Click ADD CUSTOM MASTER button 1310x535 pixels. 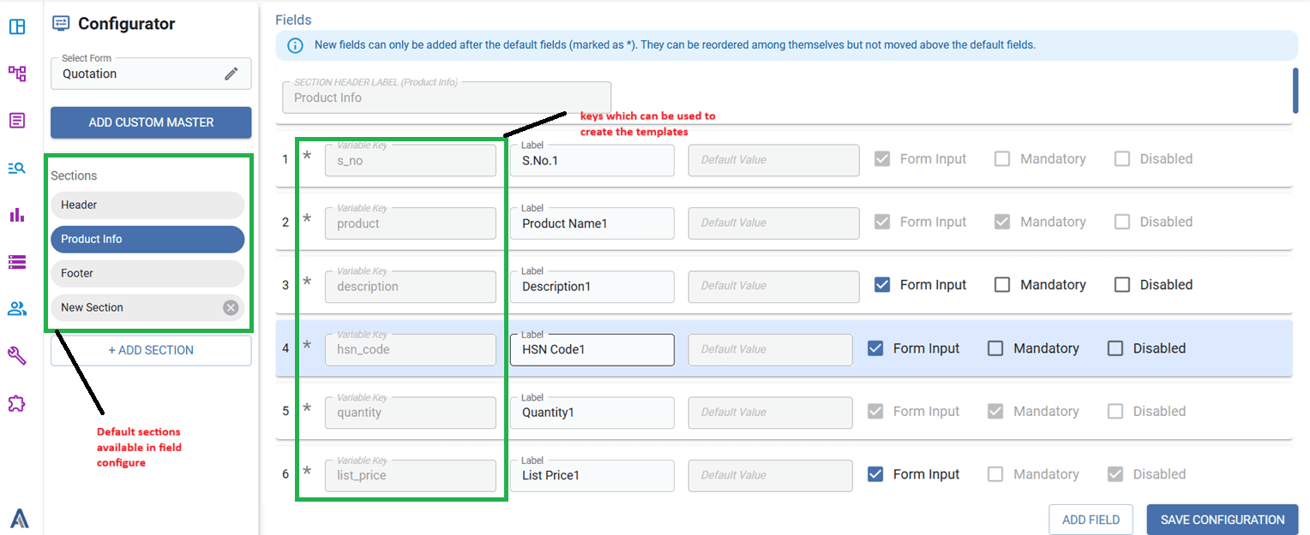(x=151, y=122)
